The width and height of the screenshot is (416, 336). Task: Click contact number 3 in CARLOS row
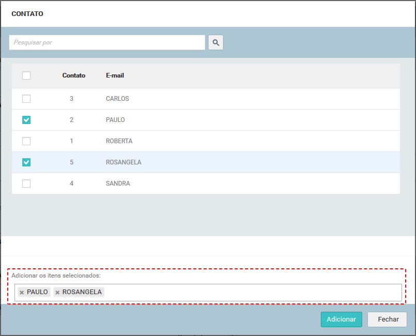[x=71, y=99]
